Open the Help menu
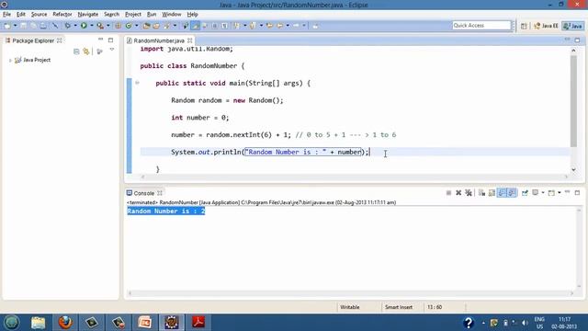Image resolution: width=588 pixels, height=331 pixels. 192,15
